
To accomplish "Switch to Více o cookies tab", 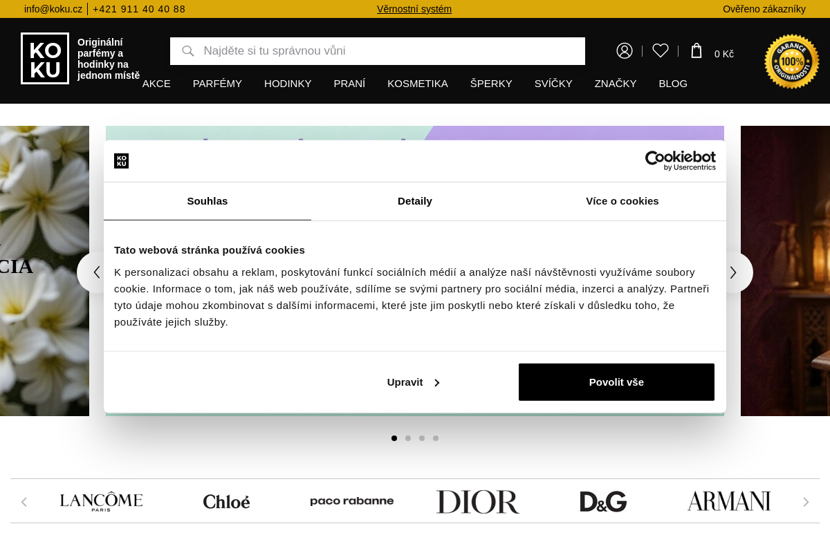I will pos(622,201).
